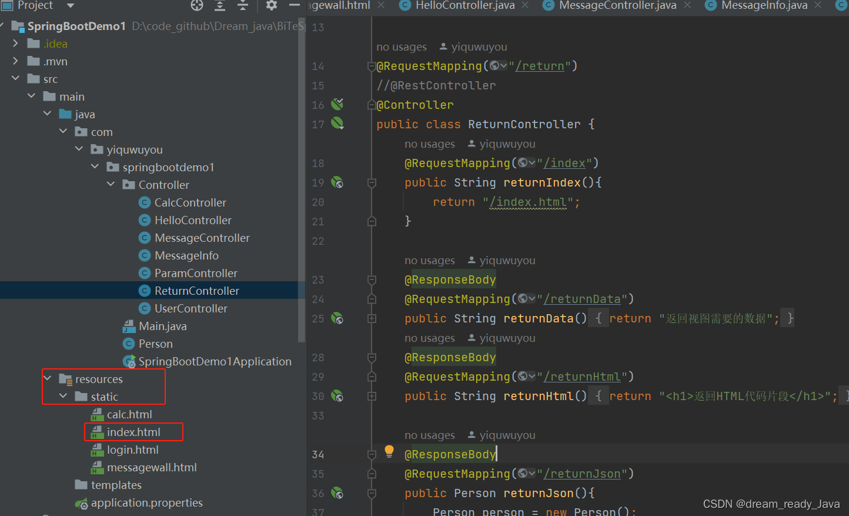Click the yellow intention lightbulb on line 34
This screenshot has width=849, height=516.
[x=389, y=451]
